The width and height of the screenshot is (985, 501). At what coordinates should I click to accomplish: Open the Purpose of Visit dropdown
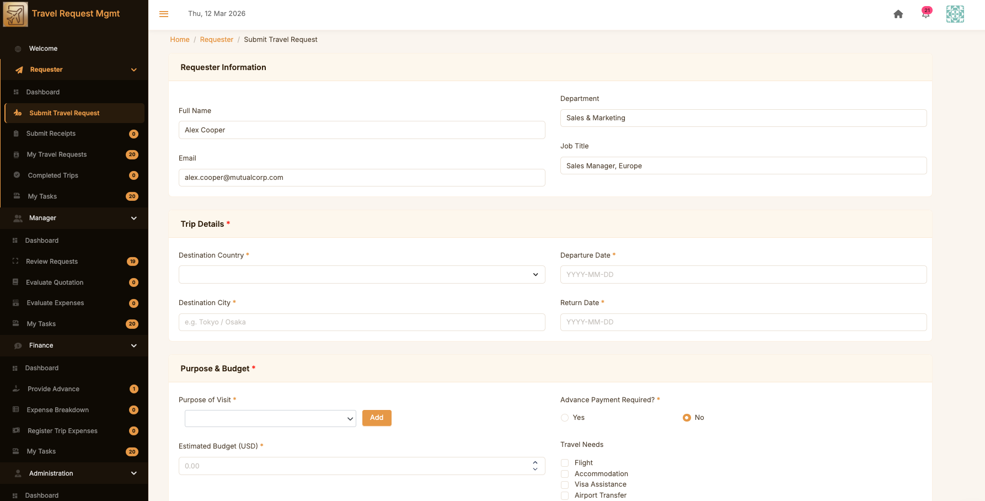[x=270, y=418]
